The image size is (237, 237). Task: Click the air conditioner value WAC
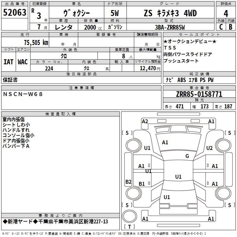pyautogui.click(x=23, y=62)
